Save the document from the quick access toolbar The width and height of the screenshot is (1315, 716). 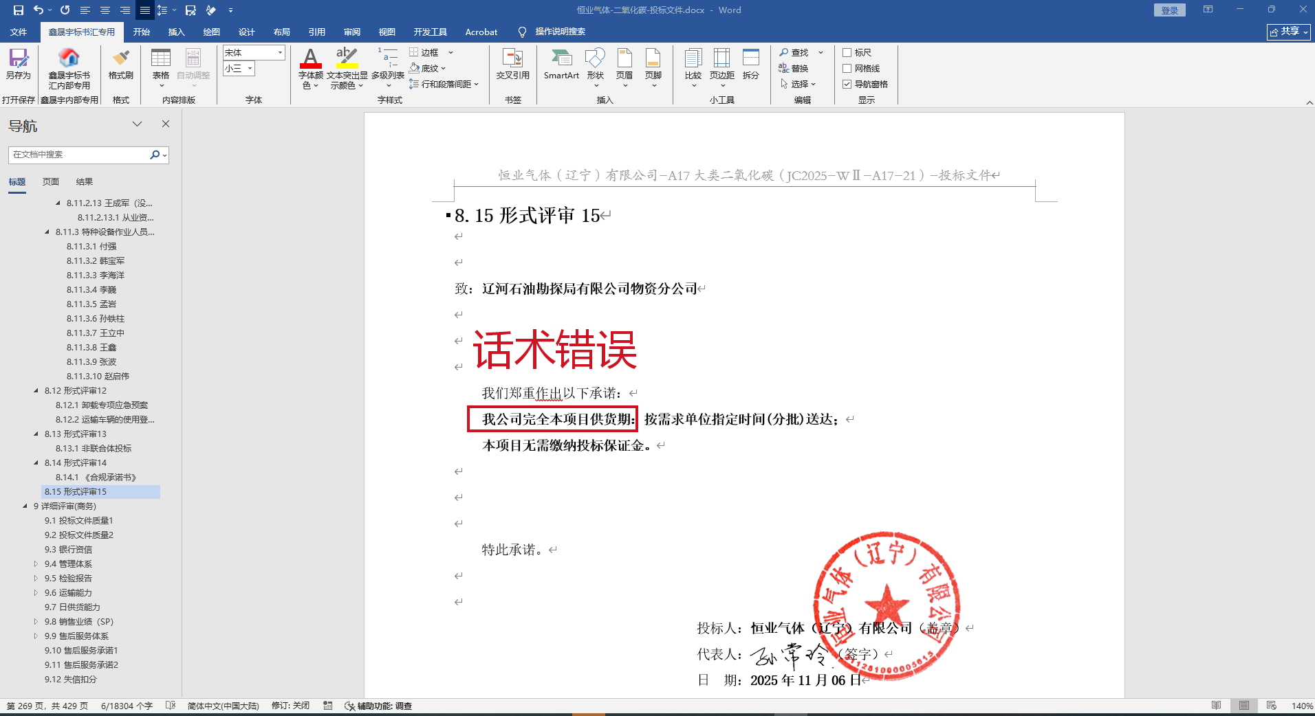19,10
